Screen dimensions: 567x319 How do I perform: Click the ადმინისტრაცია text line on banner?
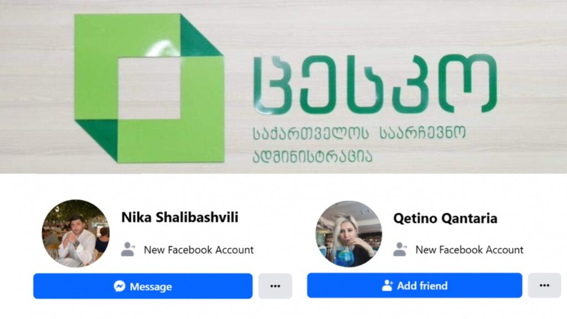pos(312,157)
